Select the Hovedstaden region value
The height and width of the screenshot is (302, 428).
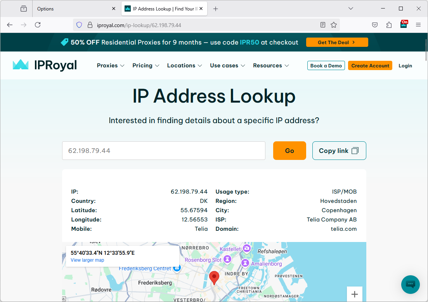338,201
